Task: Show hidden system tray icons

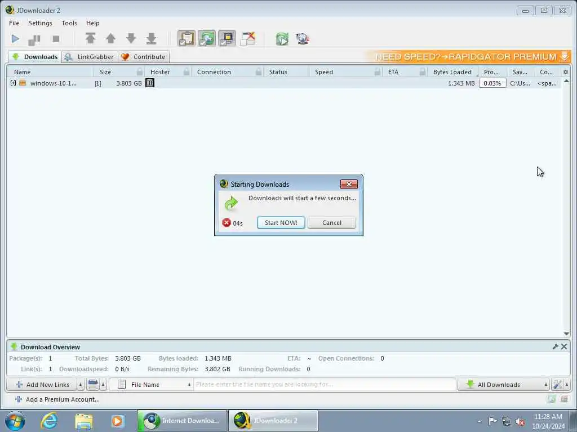Action: [x=479, y=421]
